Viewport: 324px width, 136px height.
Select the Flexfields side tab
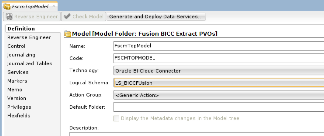point(19,116)
